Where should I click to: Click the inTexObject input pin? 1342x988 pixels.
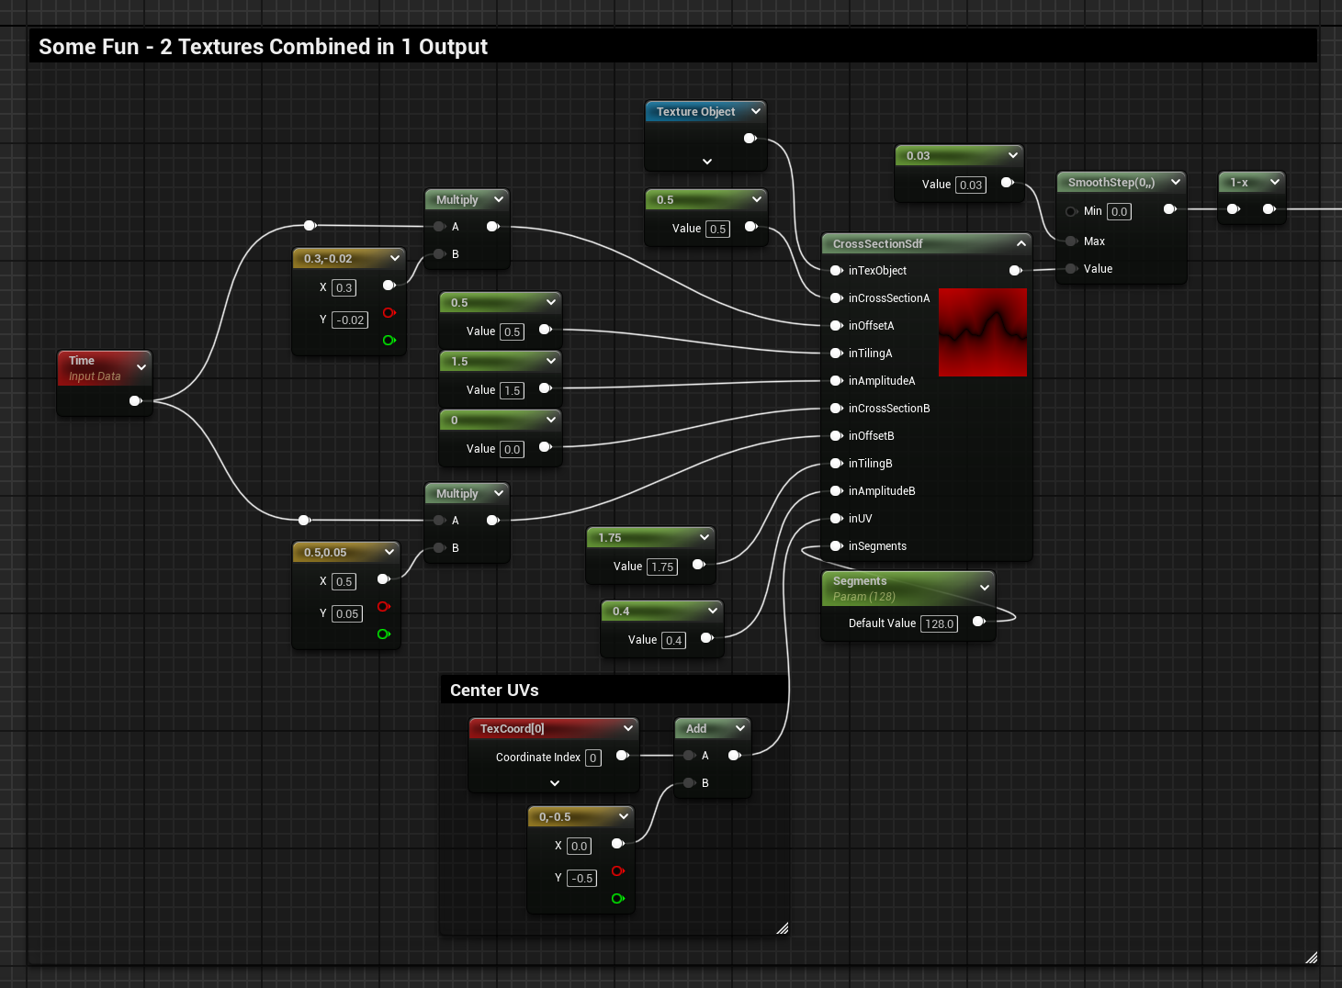coord(836,271)
